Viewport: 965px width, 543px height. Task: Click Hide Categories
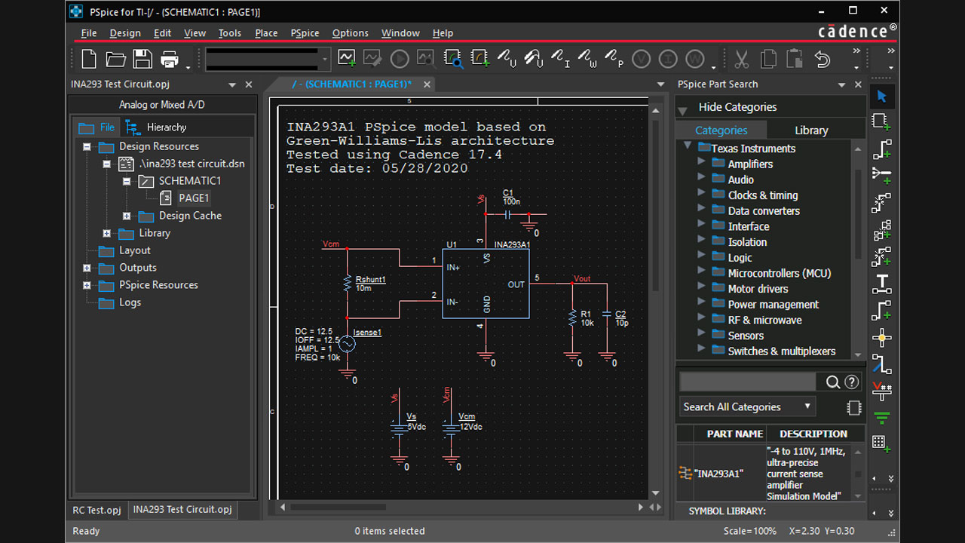point(737,107)
